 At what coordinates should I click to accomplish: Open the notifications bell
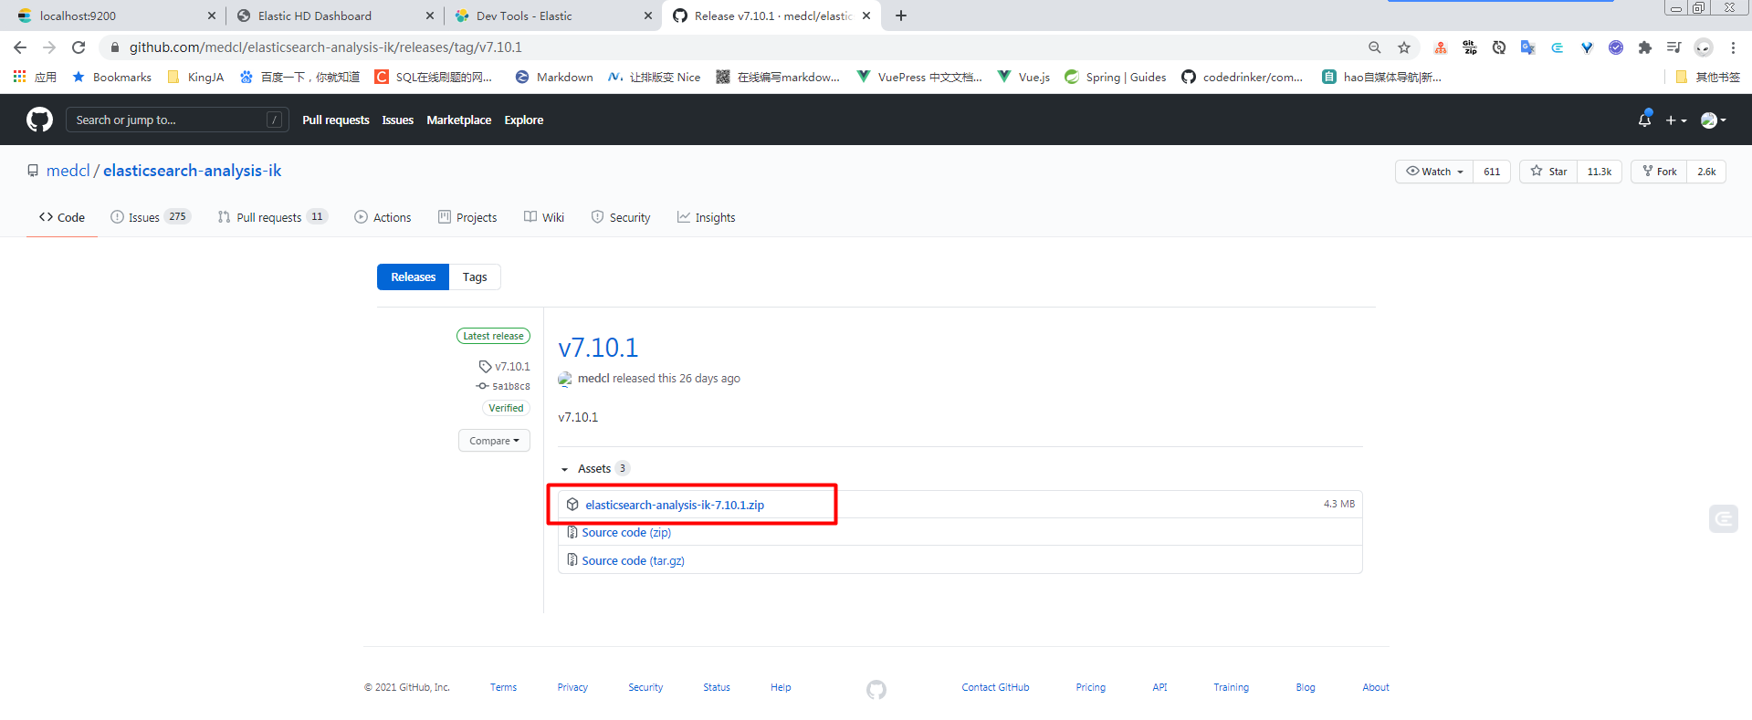[x=1645, y=120]
